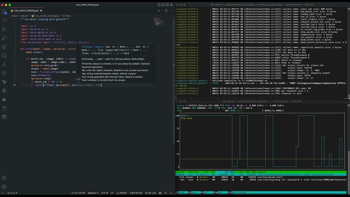The width and height of the screenshot is (350, 197).
Task: Open the run options dropdown arrow
Action: (162, 11)
